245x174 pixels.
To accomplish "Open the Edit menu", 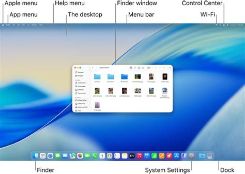I will (18, 25).
